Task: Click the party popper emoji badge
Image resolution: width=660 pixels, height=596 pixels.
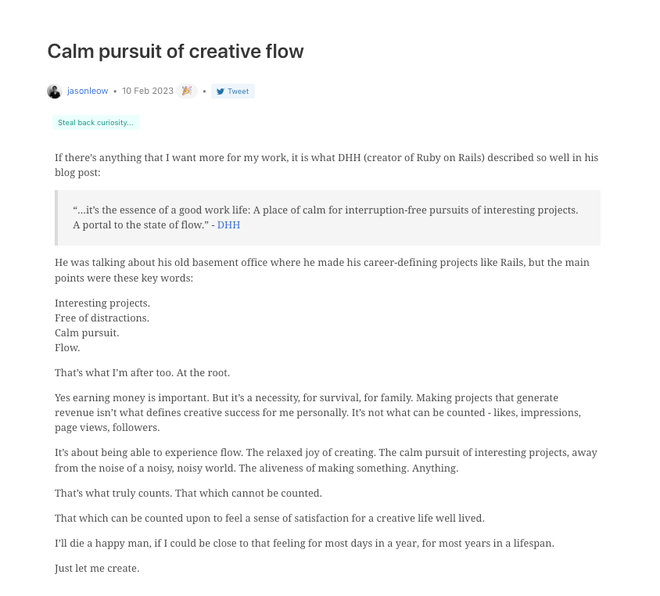Action: [x=186, y=92]
